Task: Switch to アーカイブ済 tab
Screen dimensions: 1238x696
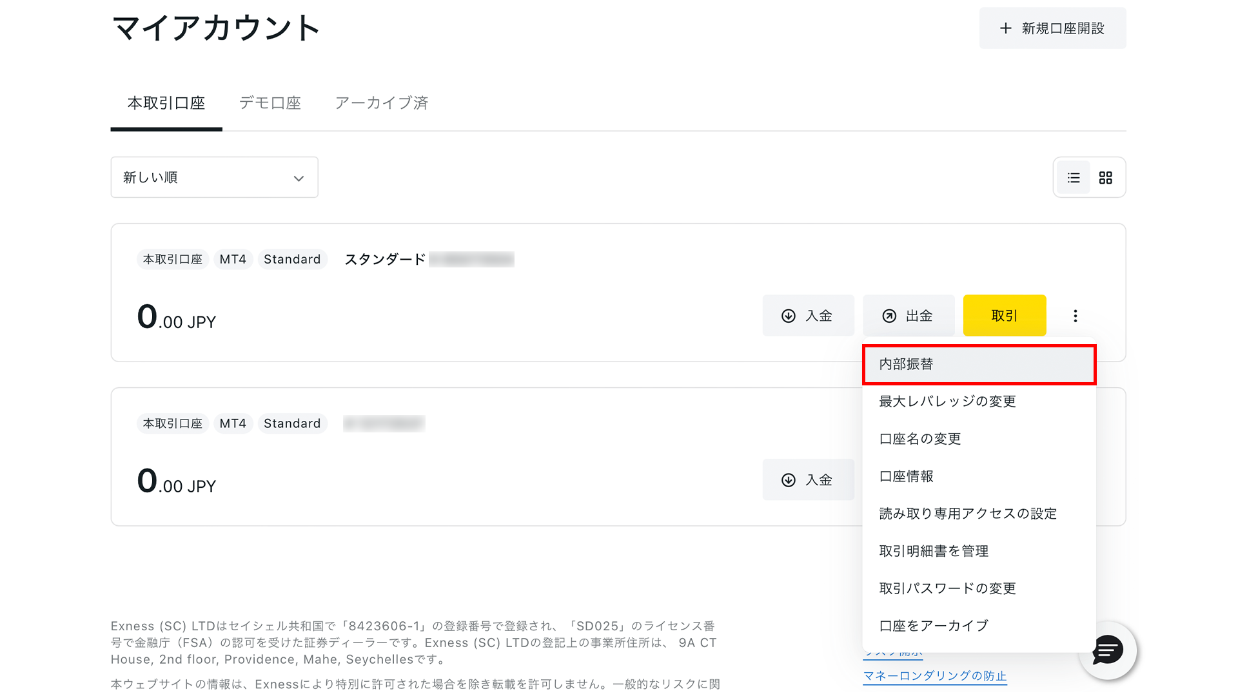Action: click(x=382, y=103)
